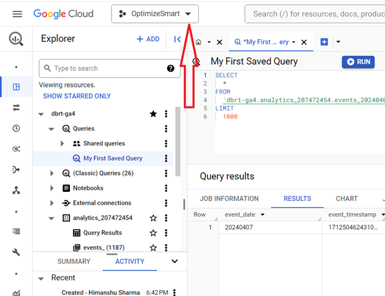Open the SQL workspace sidebar icon

[16, 87]
